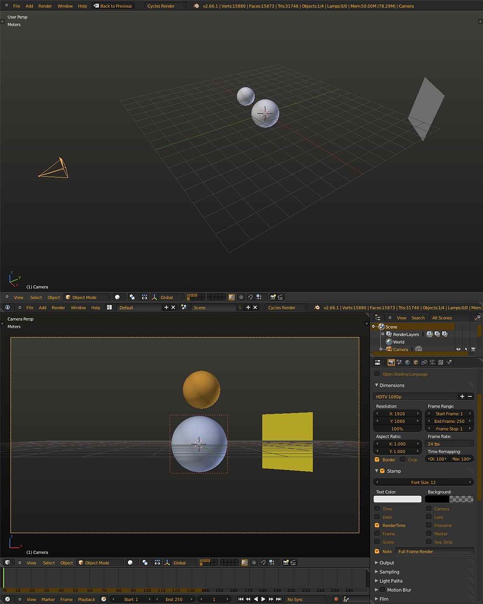
Task: Collapse the Dimensions panel
Action: coord(377,385)
